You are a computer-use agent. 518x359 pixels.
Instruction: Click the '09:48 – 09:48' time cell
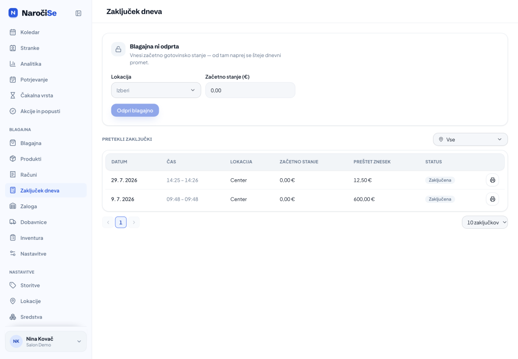[182, 199]
